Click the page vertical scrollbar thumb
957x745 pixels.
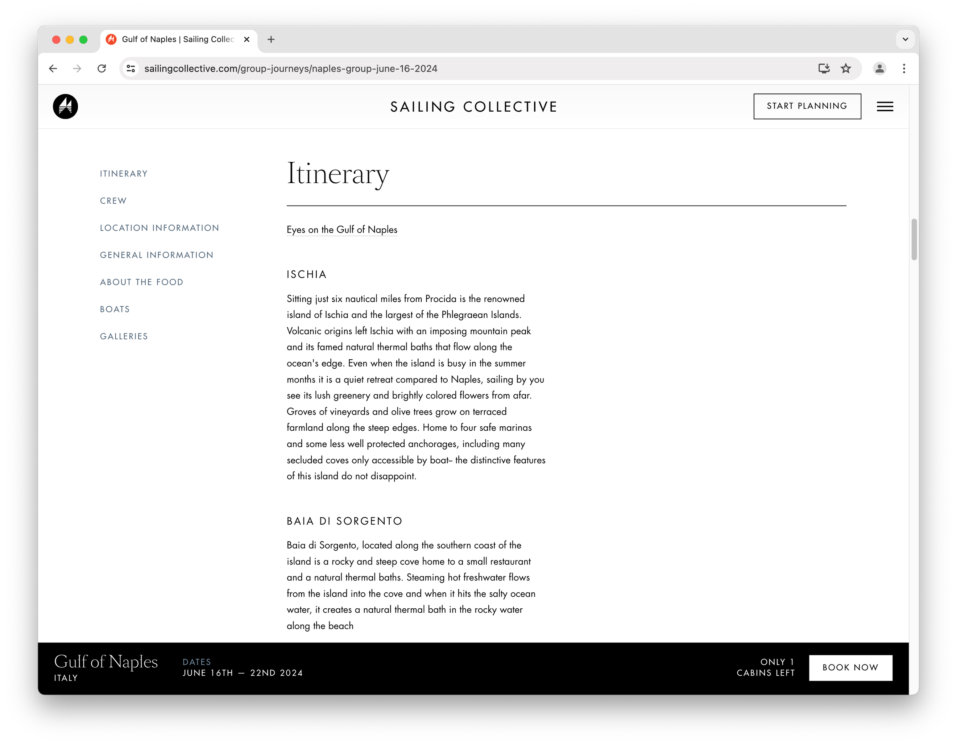tap(913, 239)
